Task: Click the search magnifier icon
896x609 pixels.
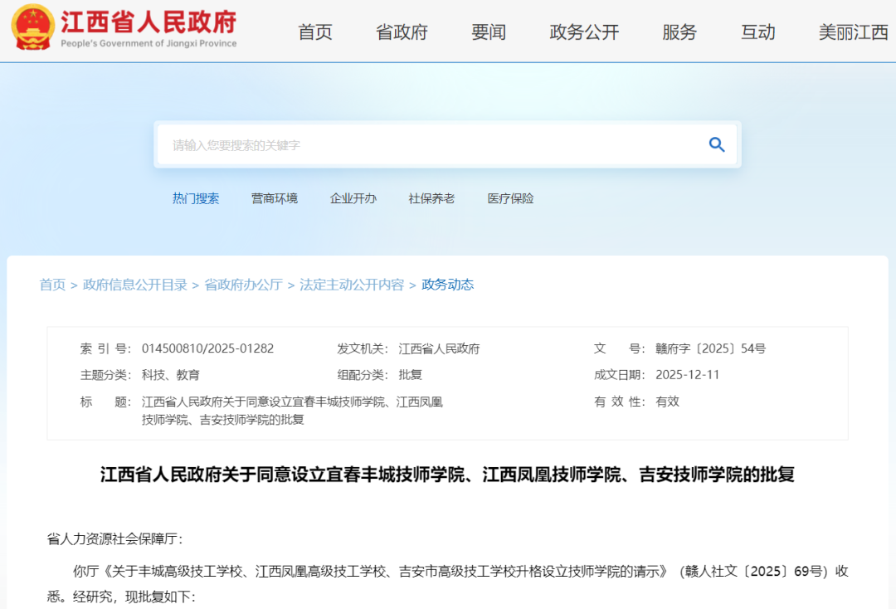Action: pos(716,144)
